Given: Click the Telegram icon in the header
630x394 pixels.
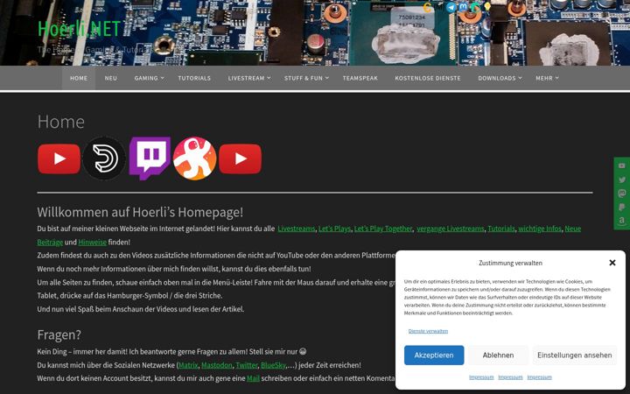Looking at the screenshot, I should pos(451,7).
